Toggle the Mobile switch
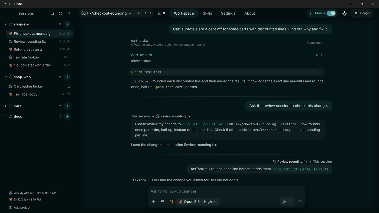This screenshot has height=213, width=379. click(331, 13)
